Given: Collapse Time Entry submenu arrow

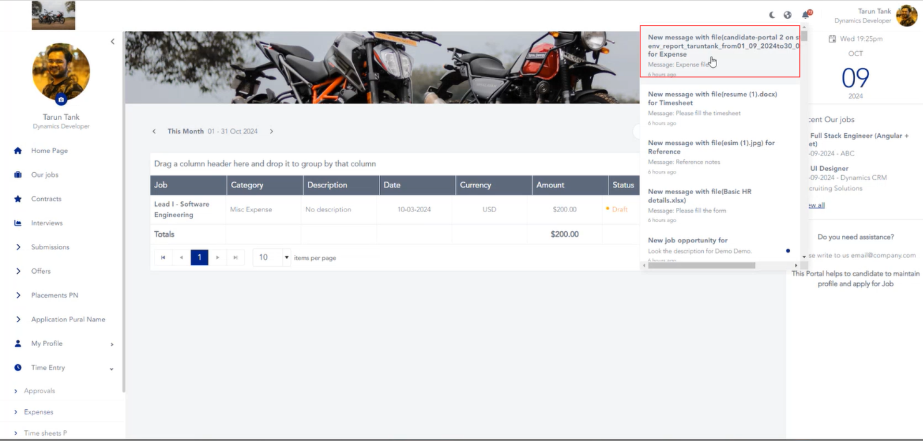Looking at the screenshot, I should (x=112, y=369).
